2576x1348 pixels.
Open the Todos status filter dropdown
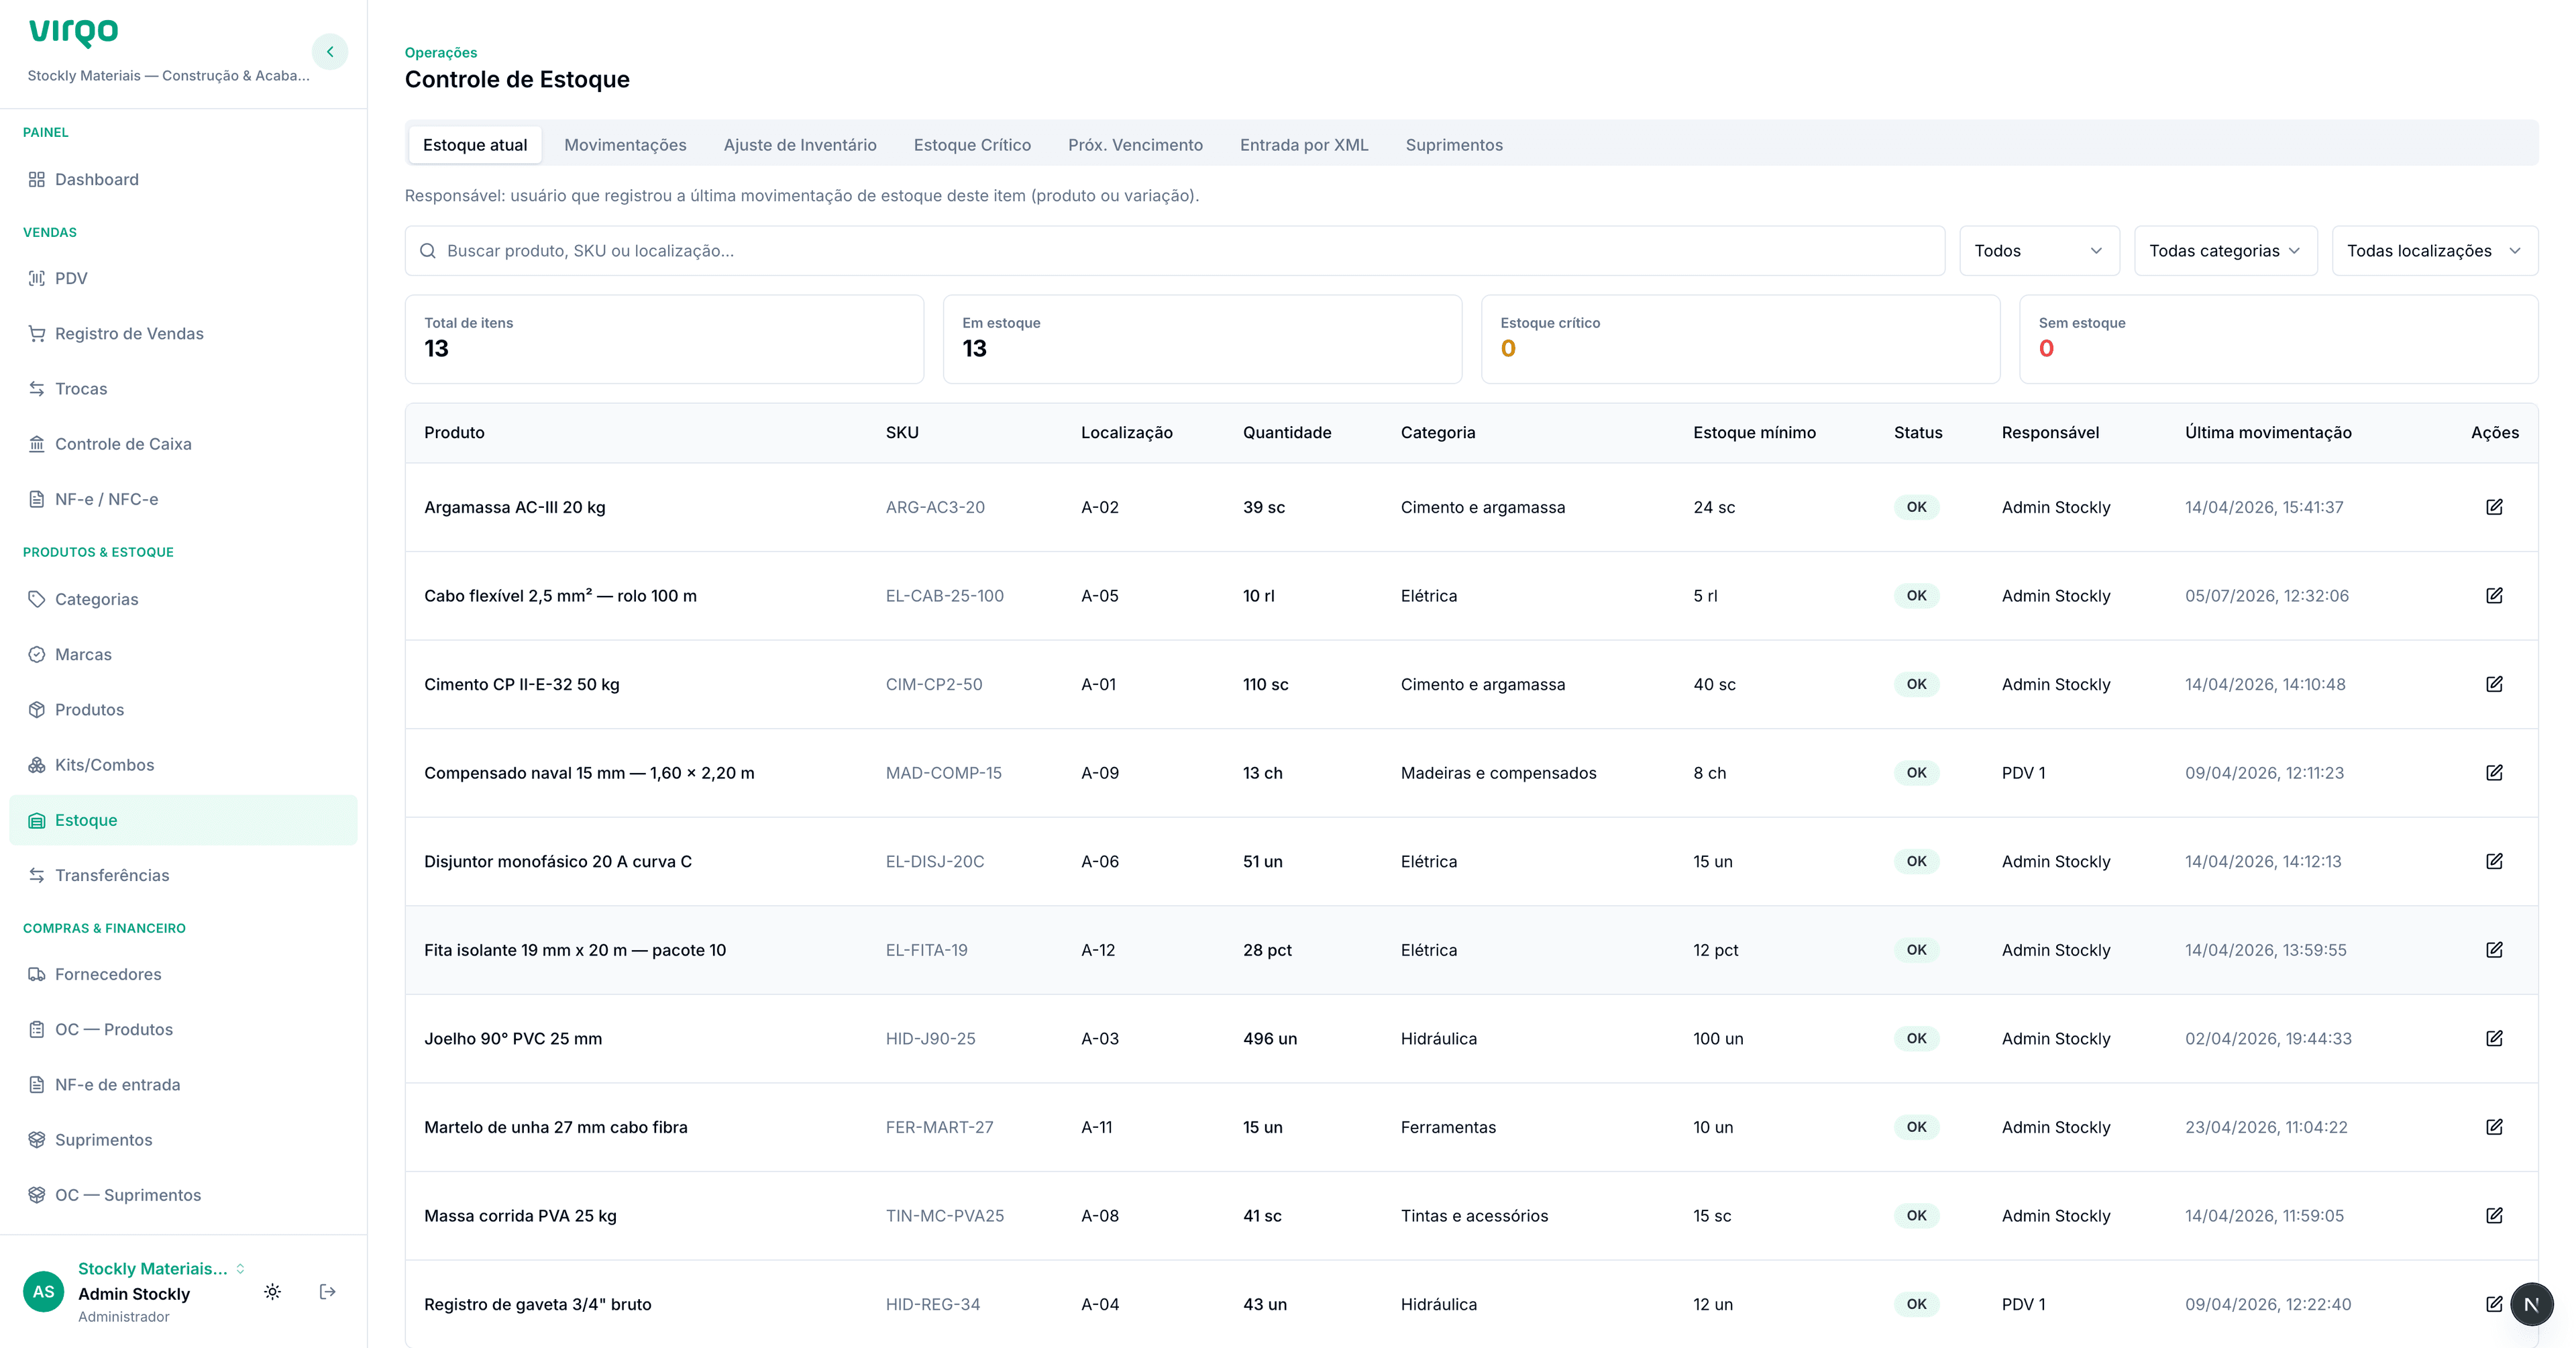(x=2039, y=251)
